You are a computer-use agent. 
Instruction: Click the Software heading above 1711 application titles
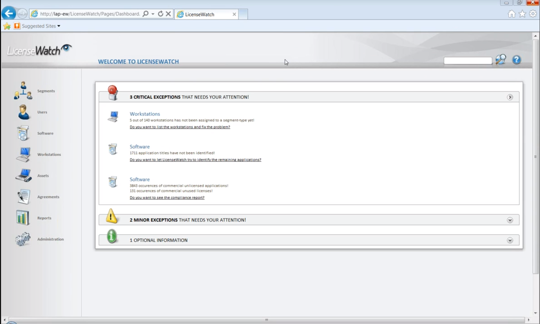point(140,146)
